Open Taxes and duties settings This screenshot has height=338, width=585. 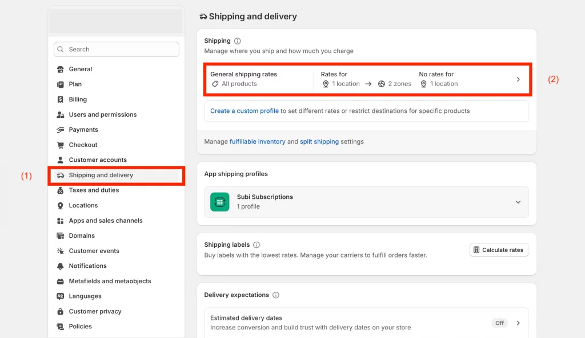pyautogui.click(x=94, y=190)
